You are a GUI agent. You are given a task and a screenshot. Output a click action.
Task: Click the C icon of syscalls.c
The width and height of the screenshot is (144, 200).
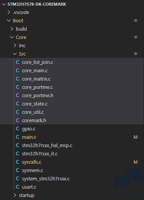click(x=17, y=162)
